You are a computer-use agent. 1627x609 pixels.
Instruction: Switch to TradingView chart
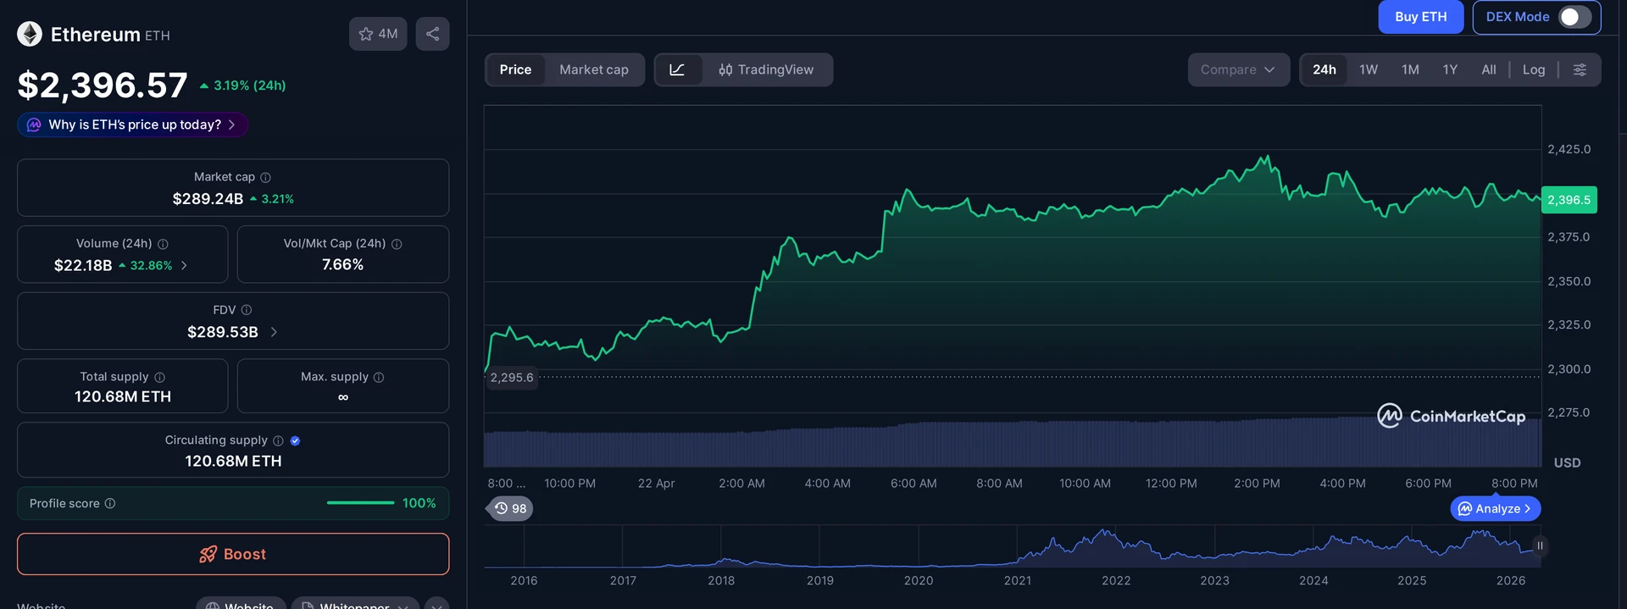(x=766, y=69)
